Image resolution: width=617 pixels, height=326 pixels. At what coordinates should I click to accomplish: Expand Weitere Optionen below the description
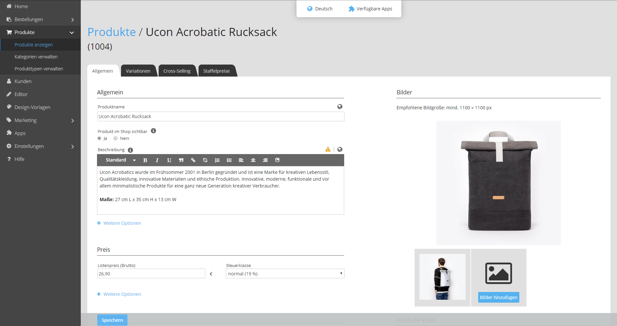point(119,223)
